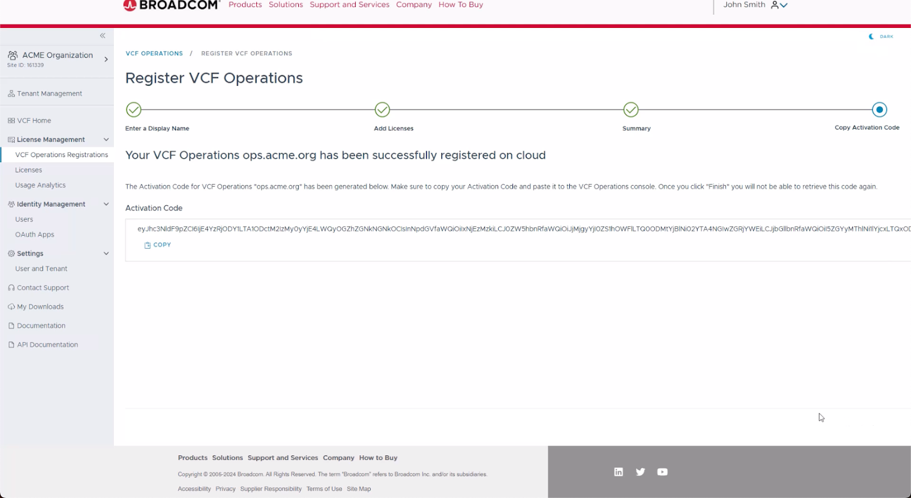Viewport: 911px width, 498px height.
Task: Open Documentation link in sidebar
Action: pyautogui.click(x=41, y=326)
